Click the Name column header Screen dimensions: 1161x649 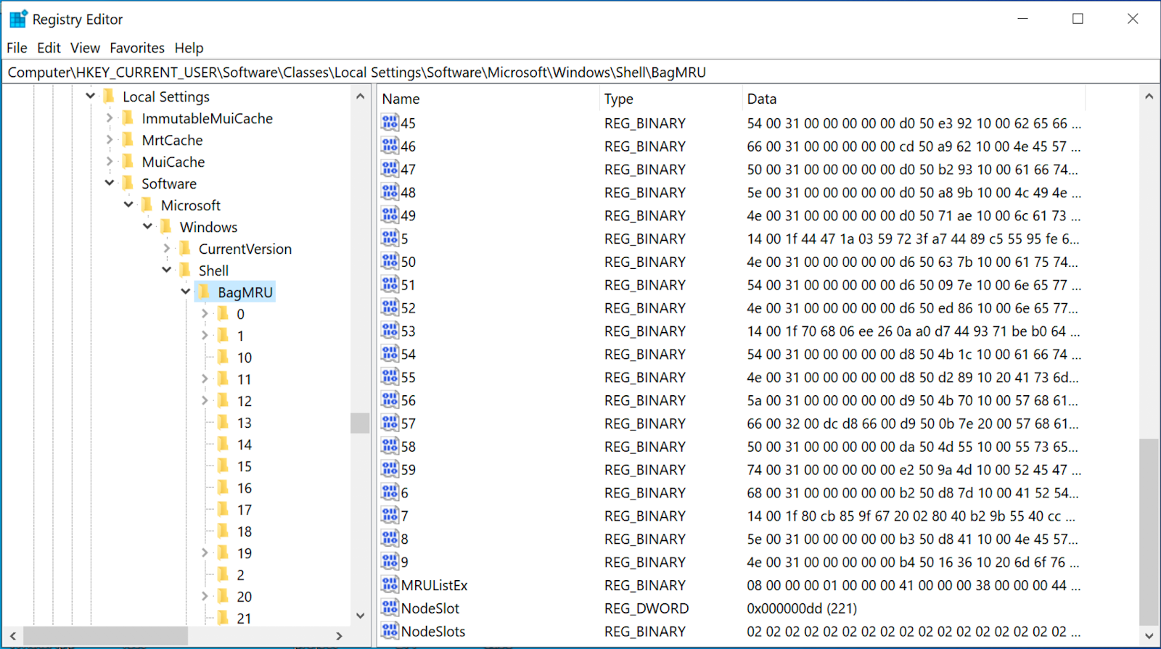pyautogui.click(x=401, y=99)
